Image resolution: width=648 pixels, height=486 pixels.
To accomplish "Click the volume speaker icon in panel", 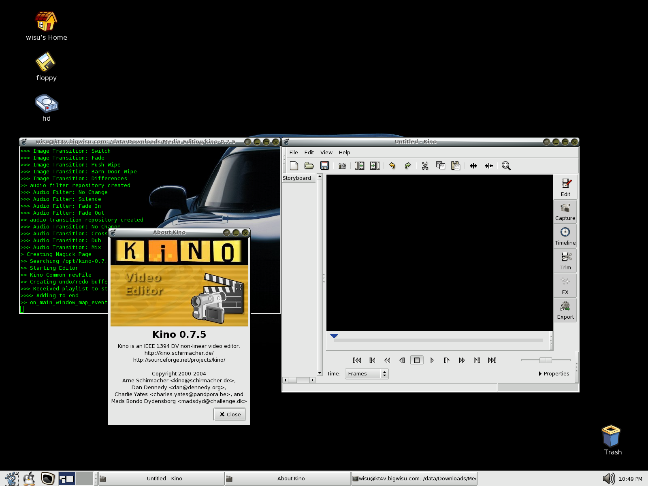I will (608, 479).
